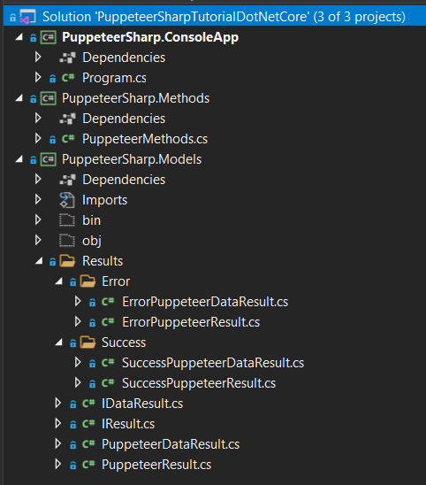Screen dimensions: 426x485
Task: Open SuccessPuppeteerDataResult.cs
Action: (x=213, y=363)
